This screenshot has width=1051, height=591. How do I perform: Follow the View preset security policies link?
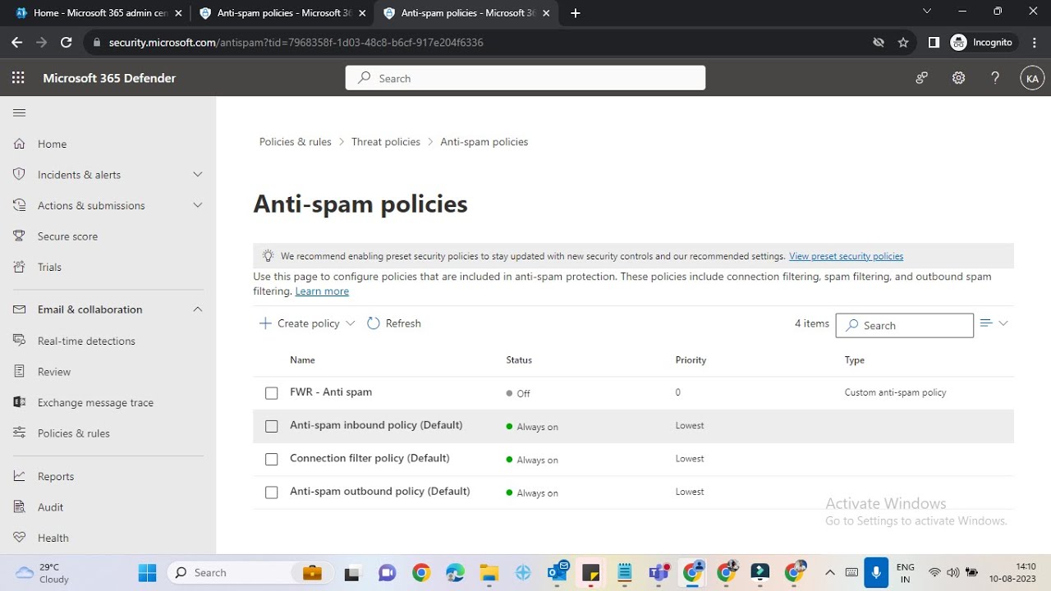coord(846,256)
